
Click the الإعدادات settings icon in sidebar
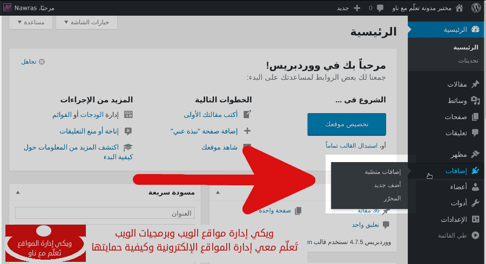pos(475,219)
